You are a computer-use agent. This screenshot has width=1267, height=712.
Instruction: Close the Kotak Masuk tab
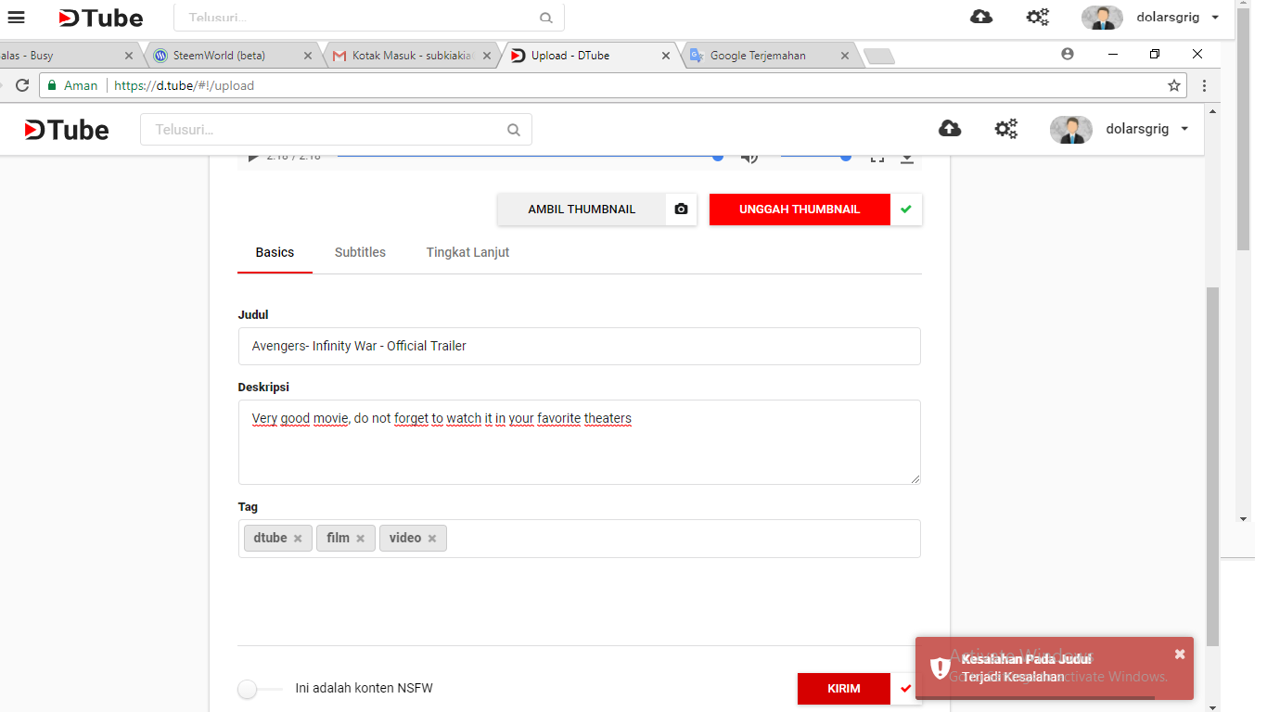487,56
